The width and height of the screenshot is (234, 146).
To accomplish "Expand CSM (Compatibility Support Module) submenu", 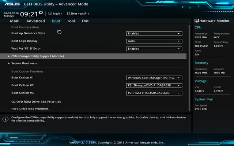I will coord(93,56).
